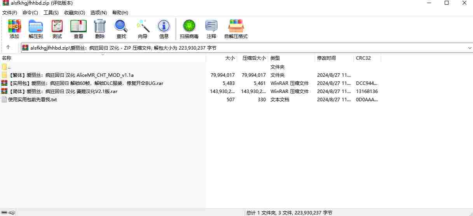The height and width of the screenshot is (216, 473).
Task: Click CRC32 value 13168136
Action: pos(367,91)
